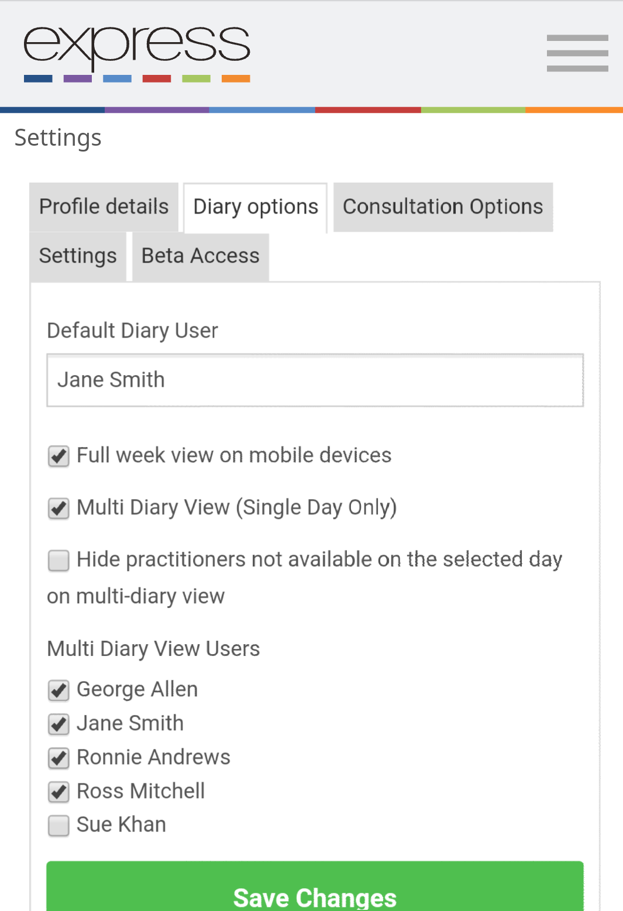
Task: Toggle Ronnie Andrews checkbox
Action: pyautogui.click(x=58, y=758)
